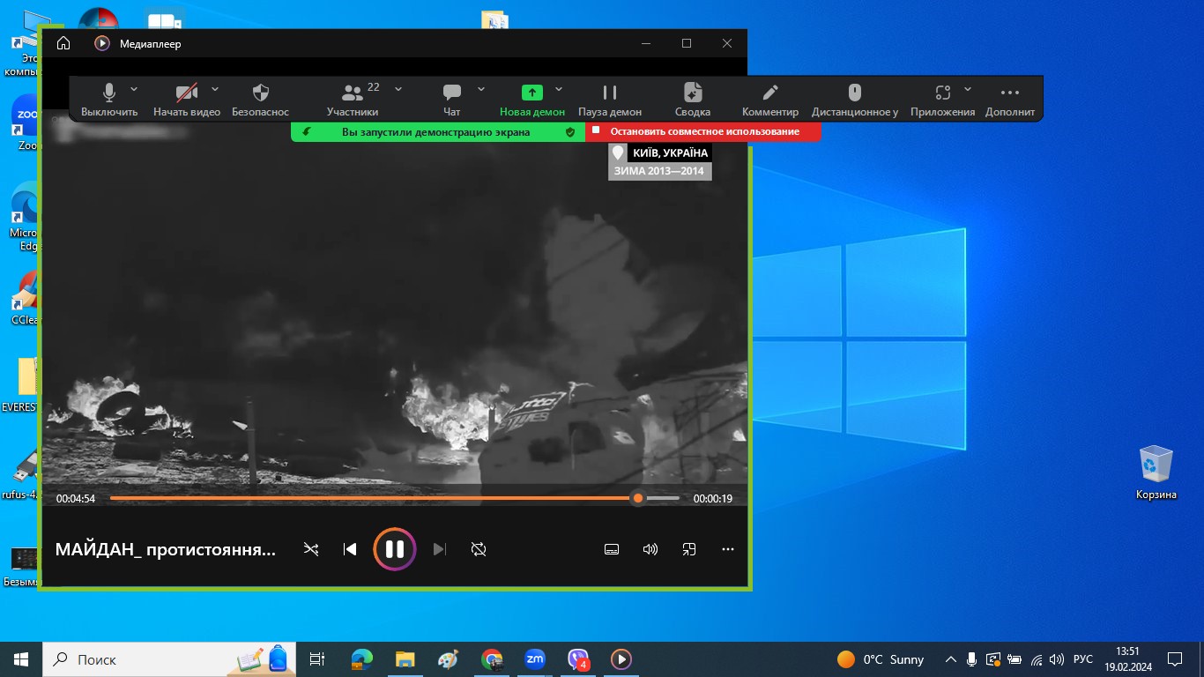Toggle shuffle in media player
Screen dimensions: 1204x677
311,549
